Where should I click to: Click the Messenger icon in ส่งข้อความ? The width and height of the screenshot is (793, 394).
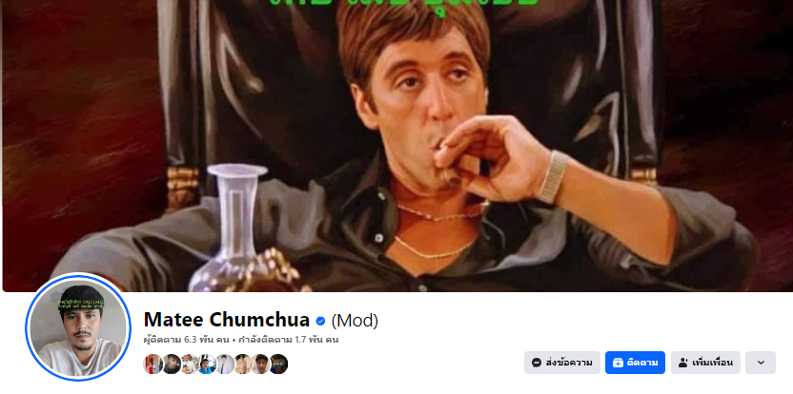[537, 363]
